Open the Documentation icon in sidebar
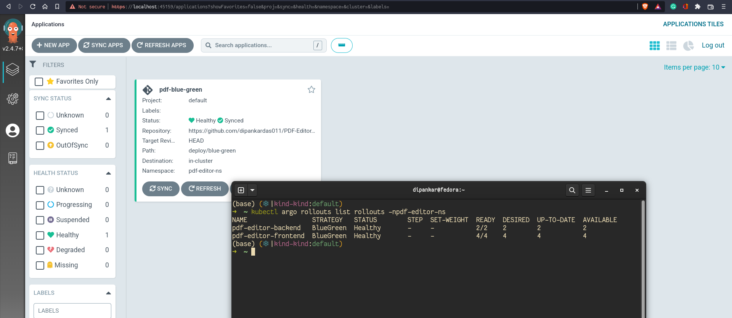The height and width of the screenshot is (318, 732). 13,158
